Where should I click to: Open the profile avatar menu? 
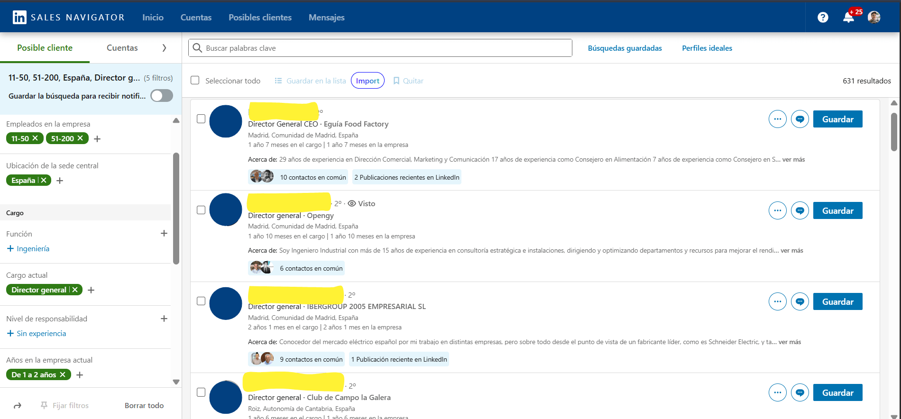[x=874, y=18]
